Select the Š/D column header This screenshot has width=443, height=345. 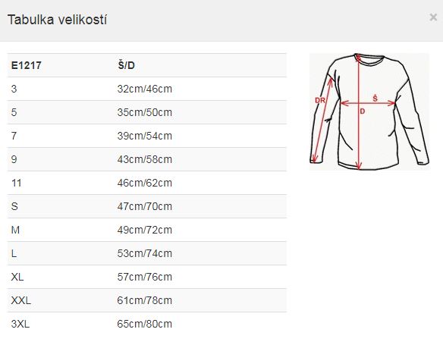pyautogui.click(x=126, y=65)
